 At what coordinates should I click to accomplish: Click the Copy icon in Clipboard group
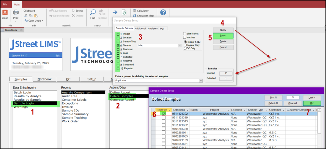pos(31,16)
